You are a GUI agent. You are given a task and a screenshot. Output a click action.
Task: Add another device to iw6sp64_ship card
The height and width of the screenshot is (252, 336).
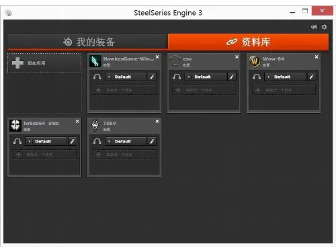44,155
